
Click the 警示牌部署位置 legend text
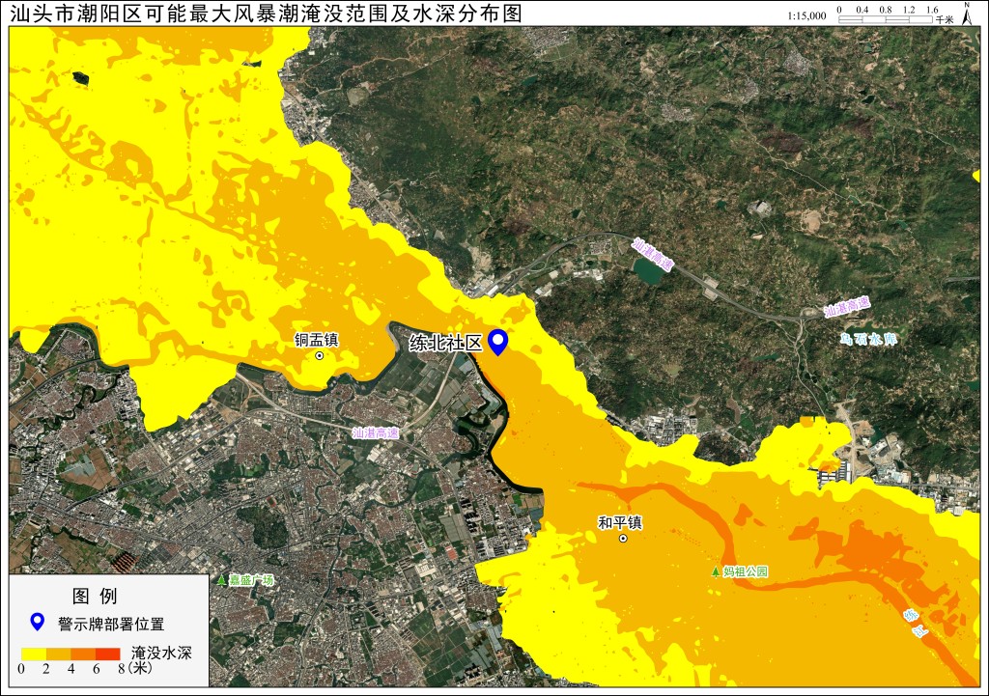point(111,625)
